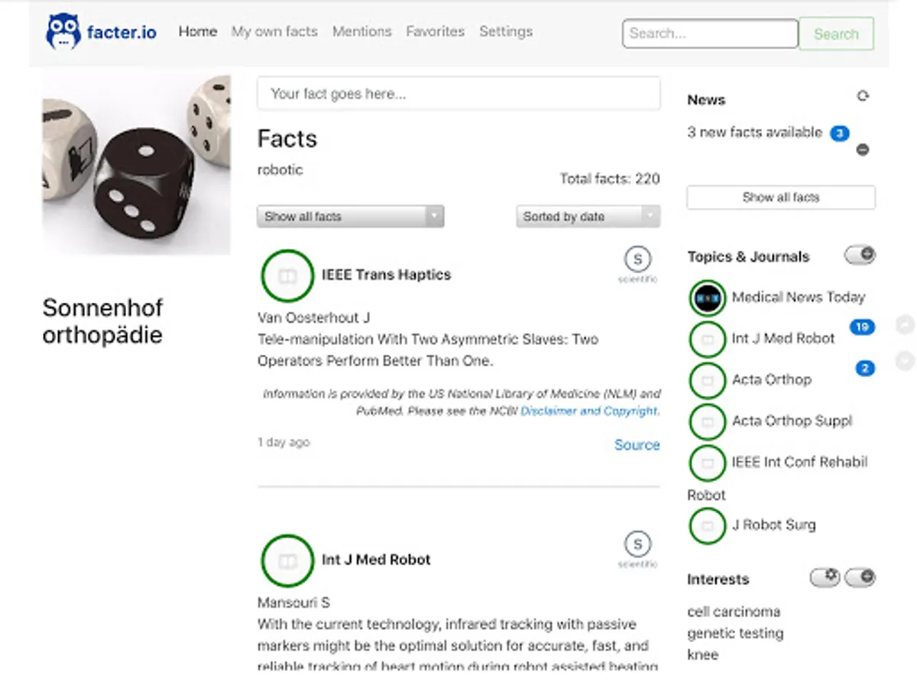Click the Acta Orthop topic icon
Viewport: 917px width, 688px height.
click(x=707, y=380)
